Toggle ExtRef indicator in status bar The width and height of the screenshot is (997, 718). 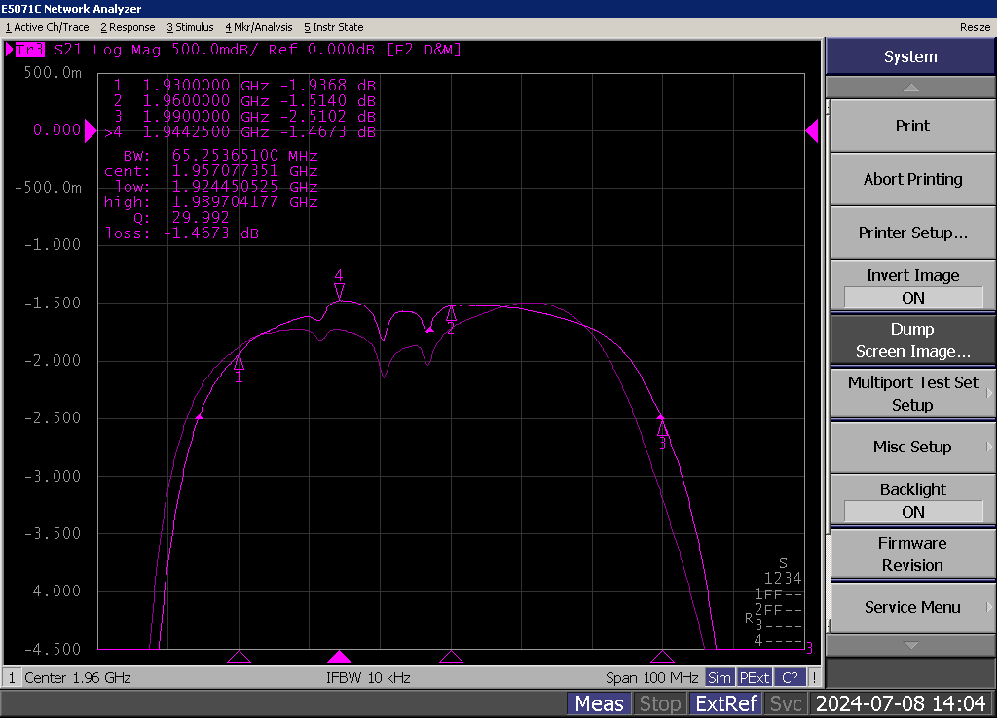(725, 703)
